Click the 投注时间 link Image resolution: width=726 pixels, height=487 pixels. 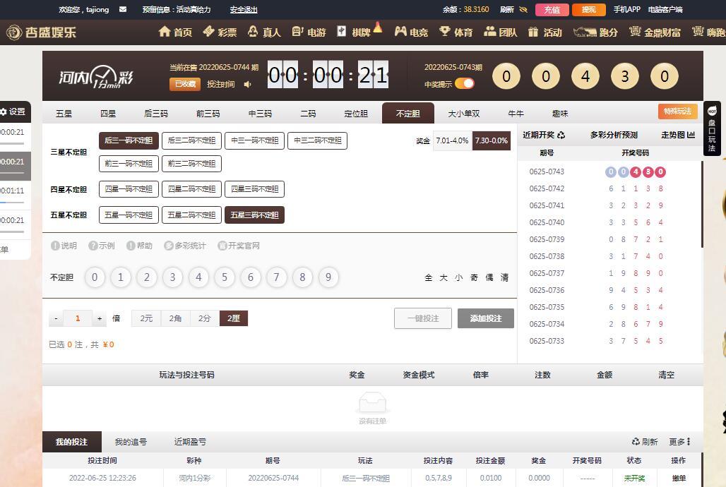click(x=221, y=84)
